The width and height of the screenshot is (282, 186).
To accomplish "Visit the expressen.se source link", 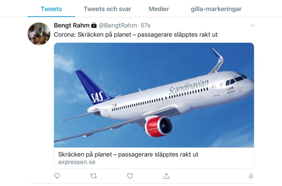I will click(x=77, y=162).
